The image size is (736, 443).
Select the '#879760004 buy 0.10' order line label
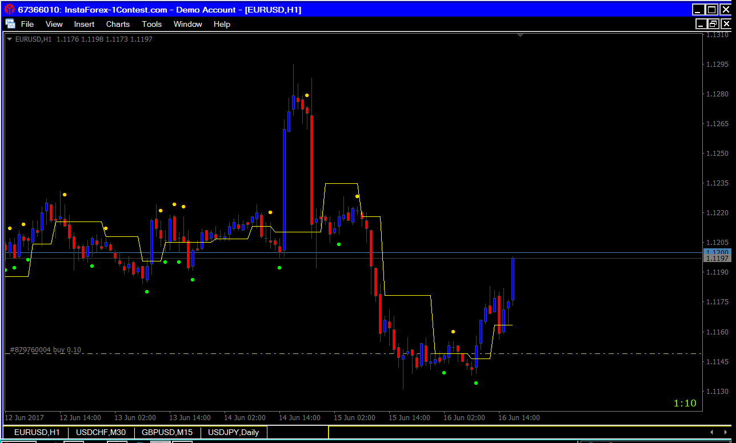tap(46, 350)
